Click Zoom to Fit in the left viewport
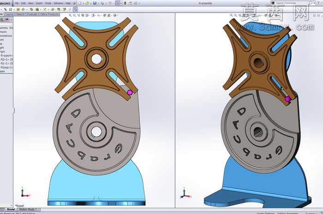 [70, 15]
